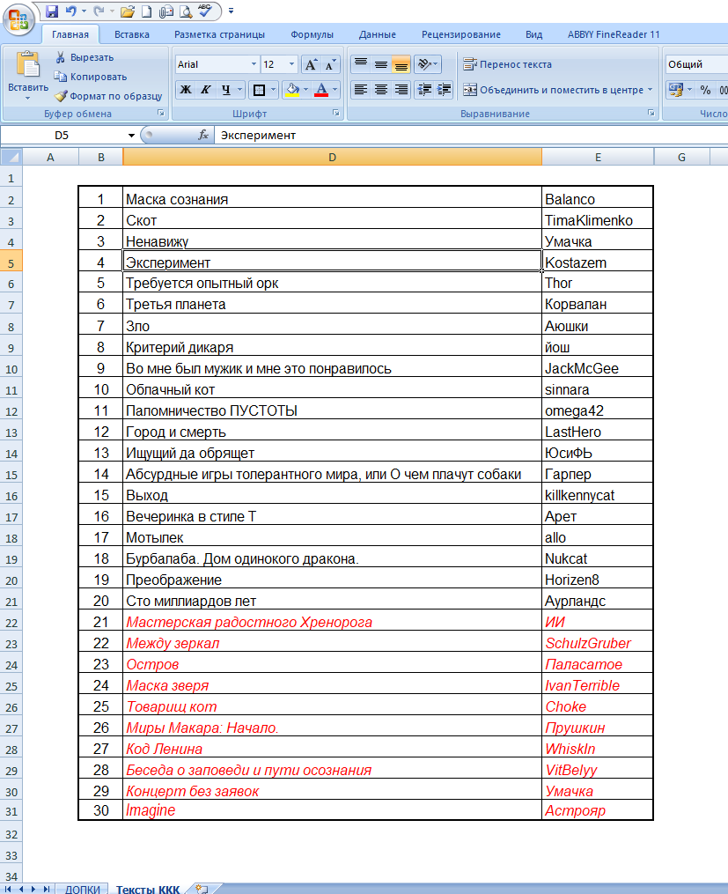The image size is (728, 894).
Task: Expand the Name Box dropdown arrow
Action: (x=131, y=135)
